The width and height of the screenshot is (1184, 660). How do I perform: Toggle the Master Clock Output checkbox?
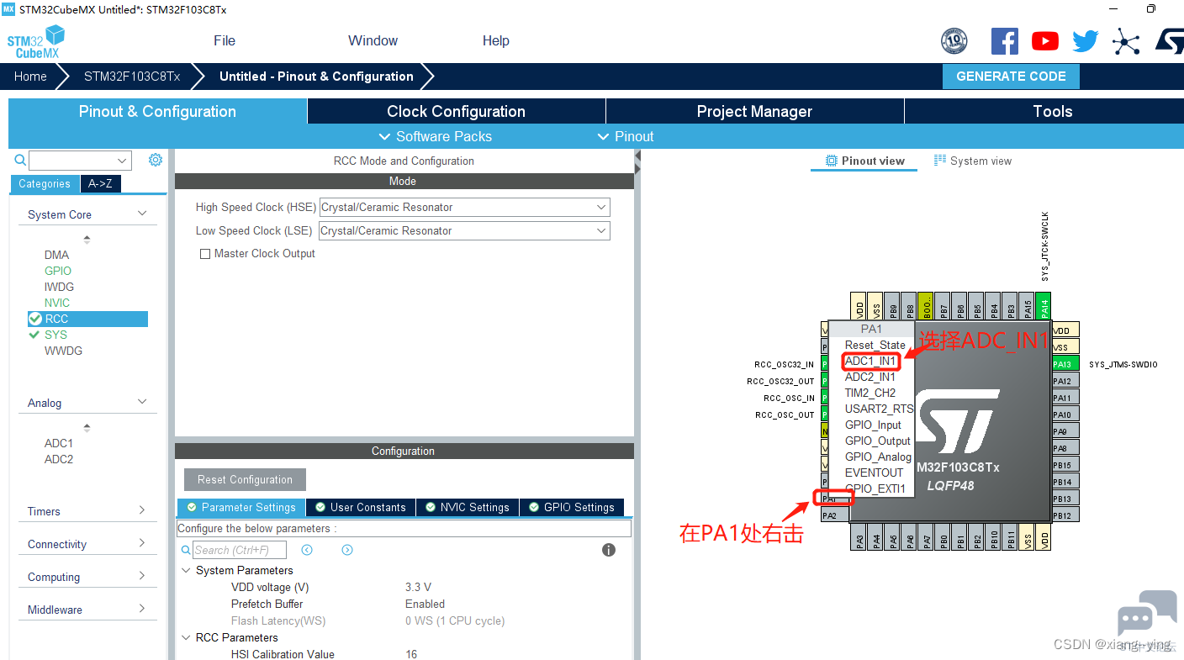click(x=204, y=254)
